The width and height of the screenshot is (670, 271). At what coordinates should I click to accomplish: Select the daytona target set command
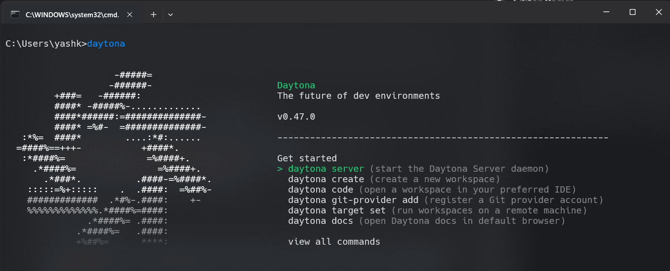(x=337, y=210)
